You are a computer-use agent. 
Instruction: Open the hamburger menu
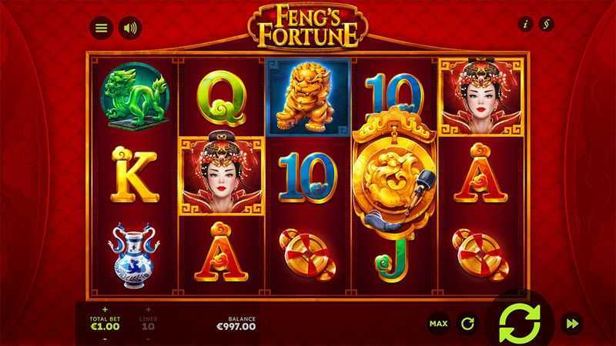[x=101, y=28]
